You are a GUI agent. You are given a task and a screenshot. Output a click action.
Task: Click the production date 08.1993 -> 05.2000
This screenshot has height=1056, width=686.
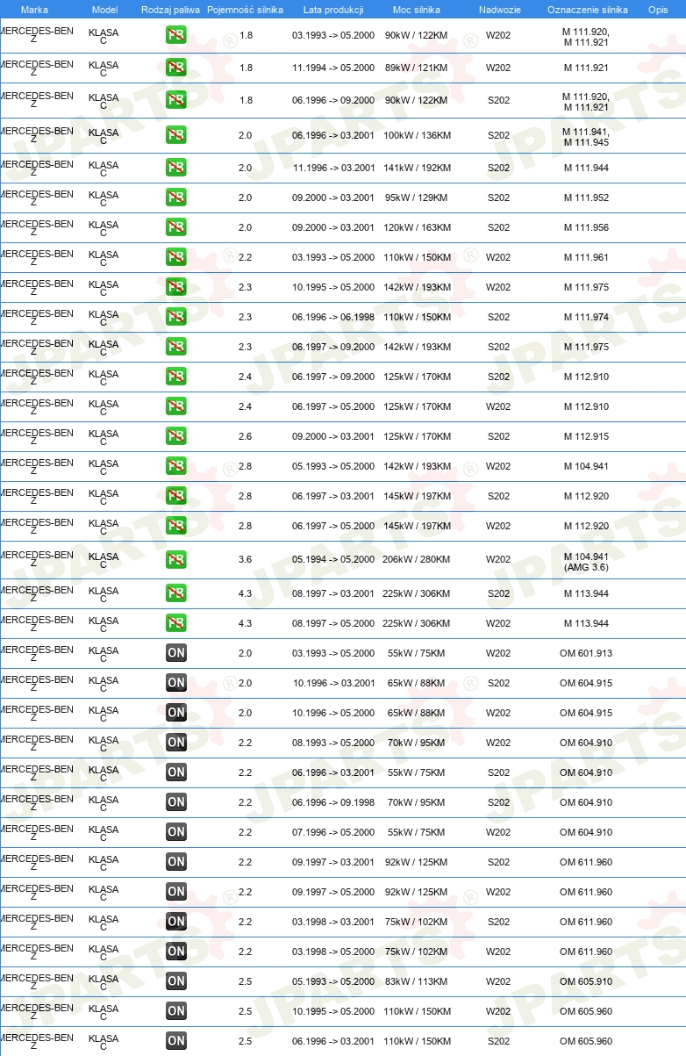[333, 743]
